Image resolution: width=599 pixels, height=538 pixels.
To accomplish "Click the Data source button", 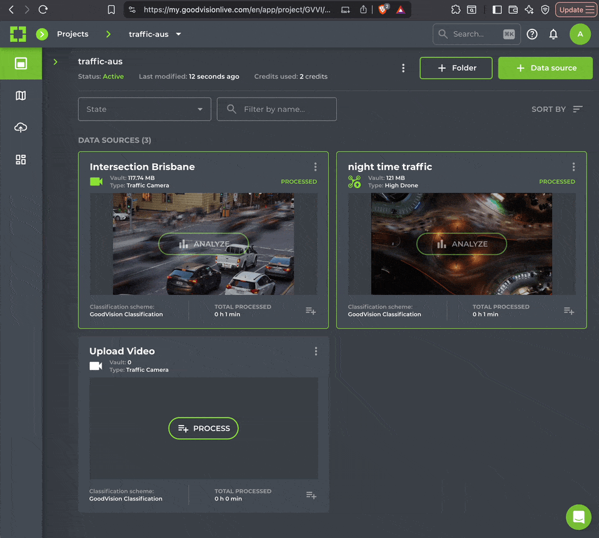I will (545, 68).
